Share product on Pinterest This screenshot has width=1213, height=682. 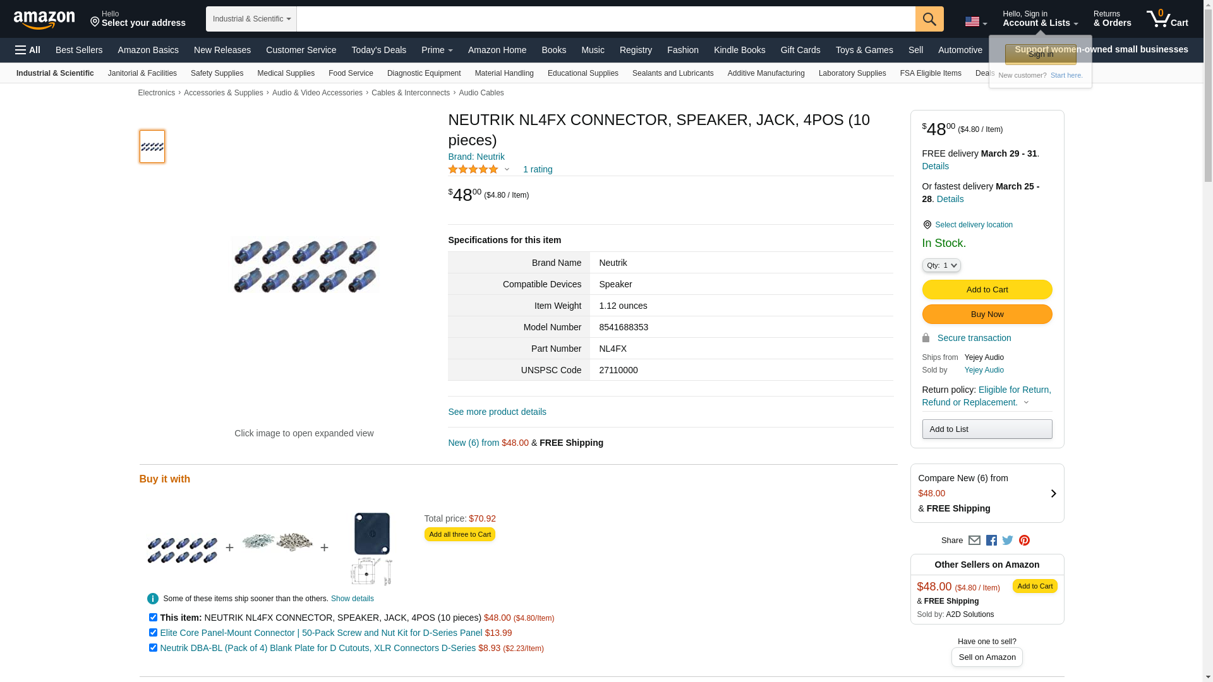pos(1024,541)
